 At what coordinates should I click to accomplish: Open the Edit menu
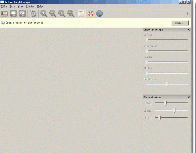point(12,6)
